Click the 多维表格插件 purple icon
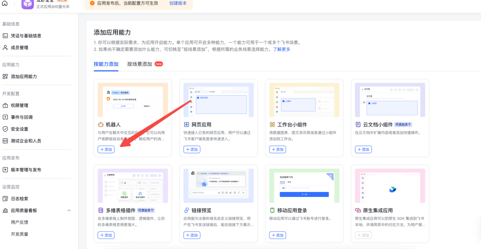This screenshot has width=481, height=249. point(101,210)
